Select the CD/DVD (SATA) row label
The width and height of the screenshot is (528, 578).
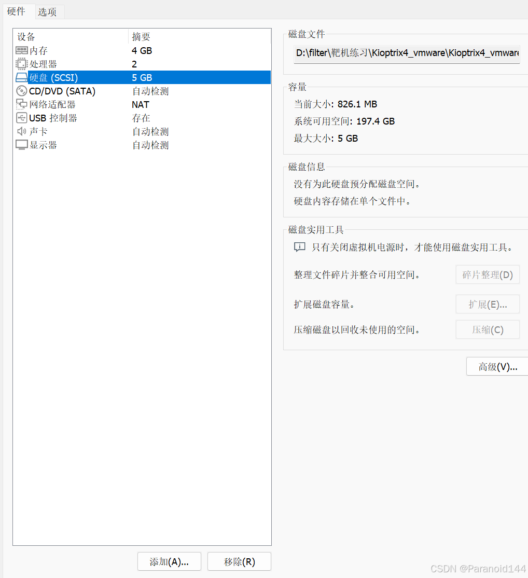click(x=62, y=91)
